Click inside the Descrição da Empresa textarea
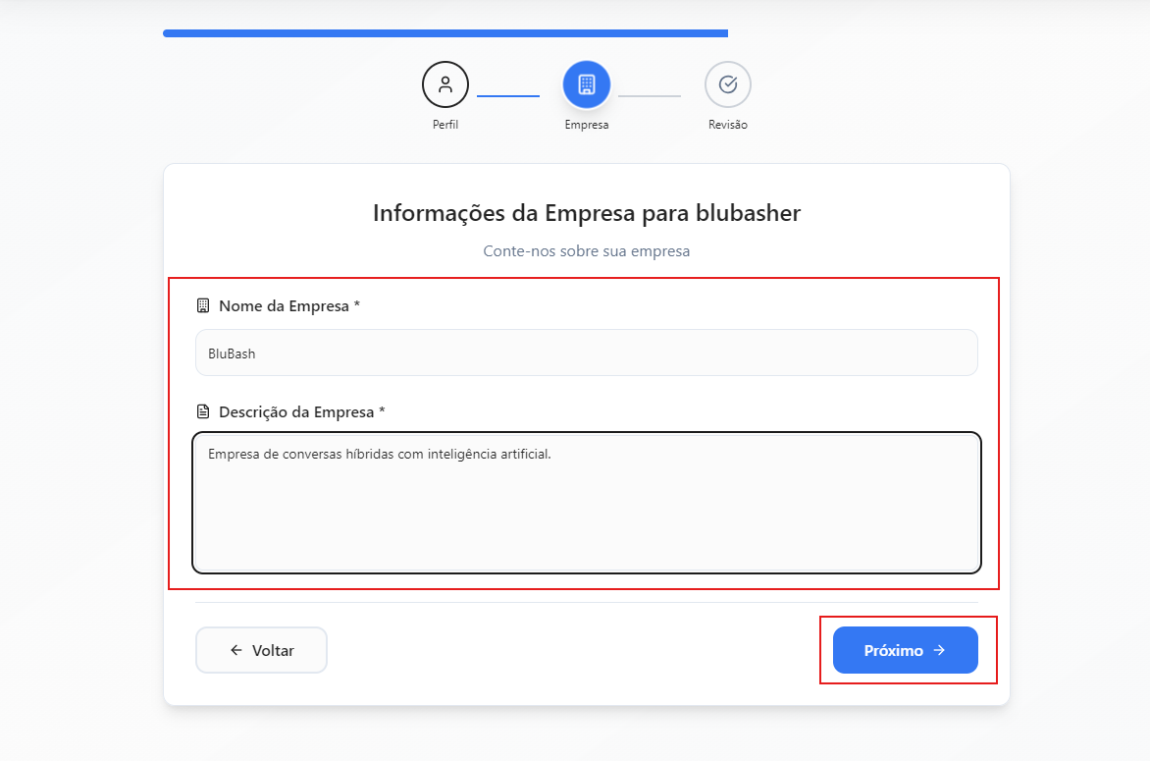Image resolution: width=1150 pixels, height=761 pixels. (x=586, y=501)
